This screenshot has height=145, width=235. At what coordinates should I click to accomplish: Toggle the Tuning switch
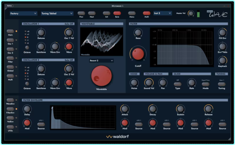click(x=221, y=84)
